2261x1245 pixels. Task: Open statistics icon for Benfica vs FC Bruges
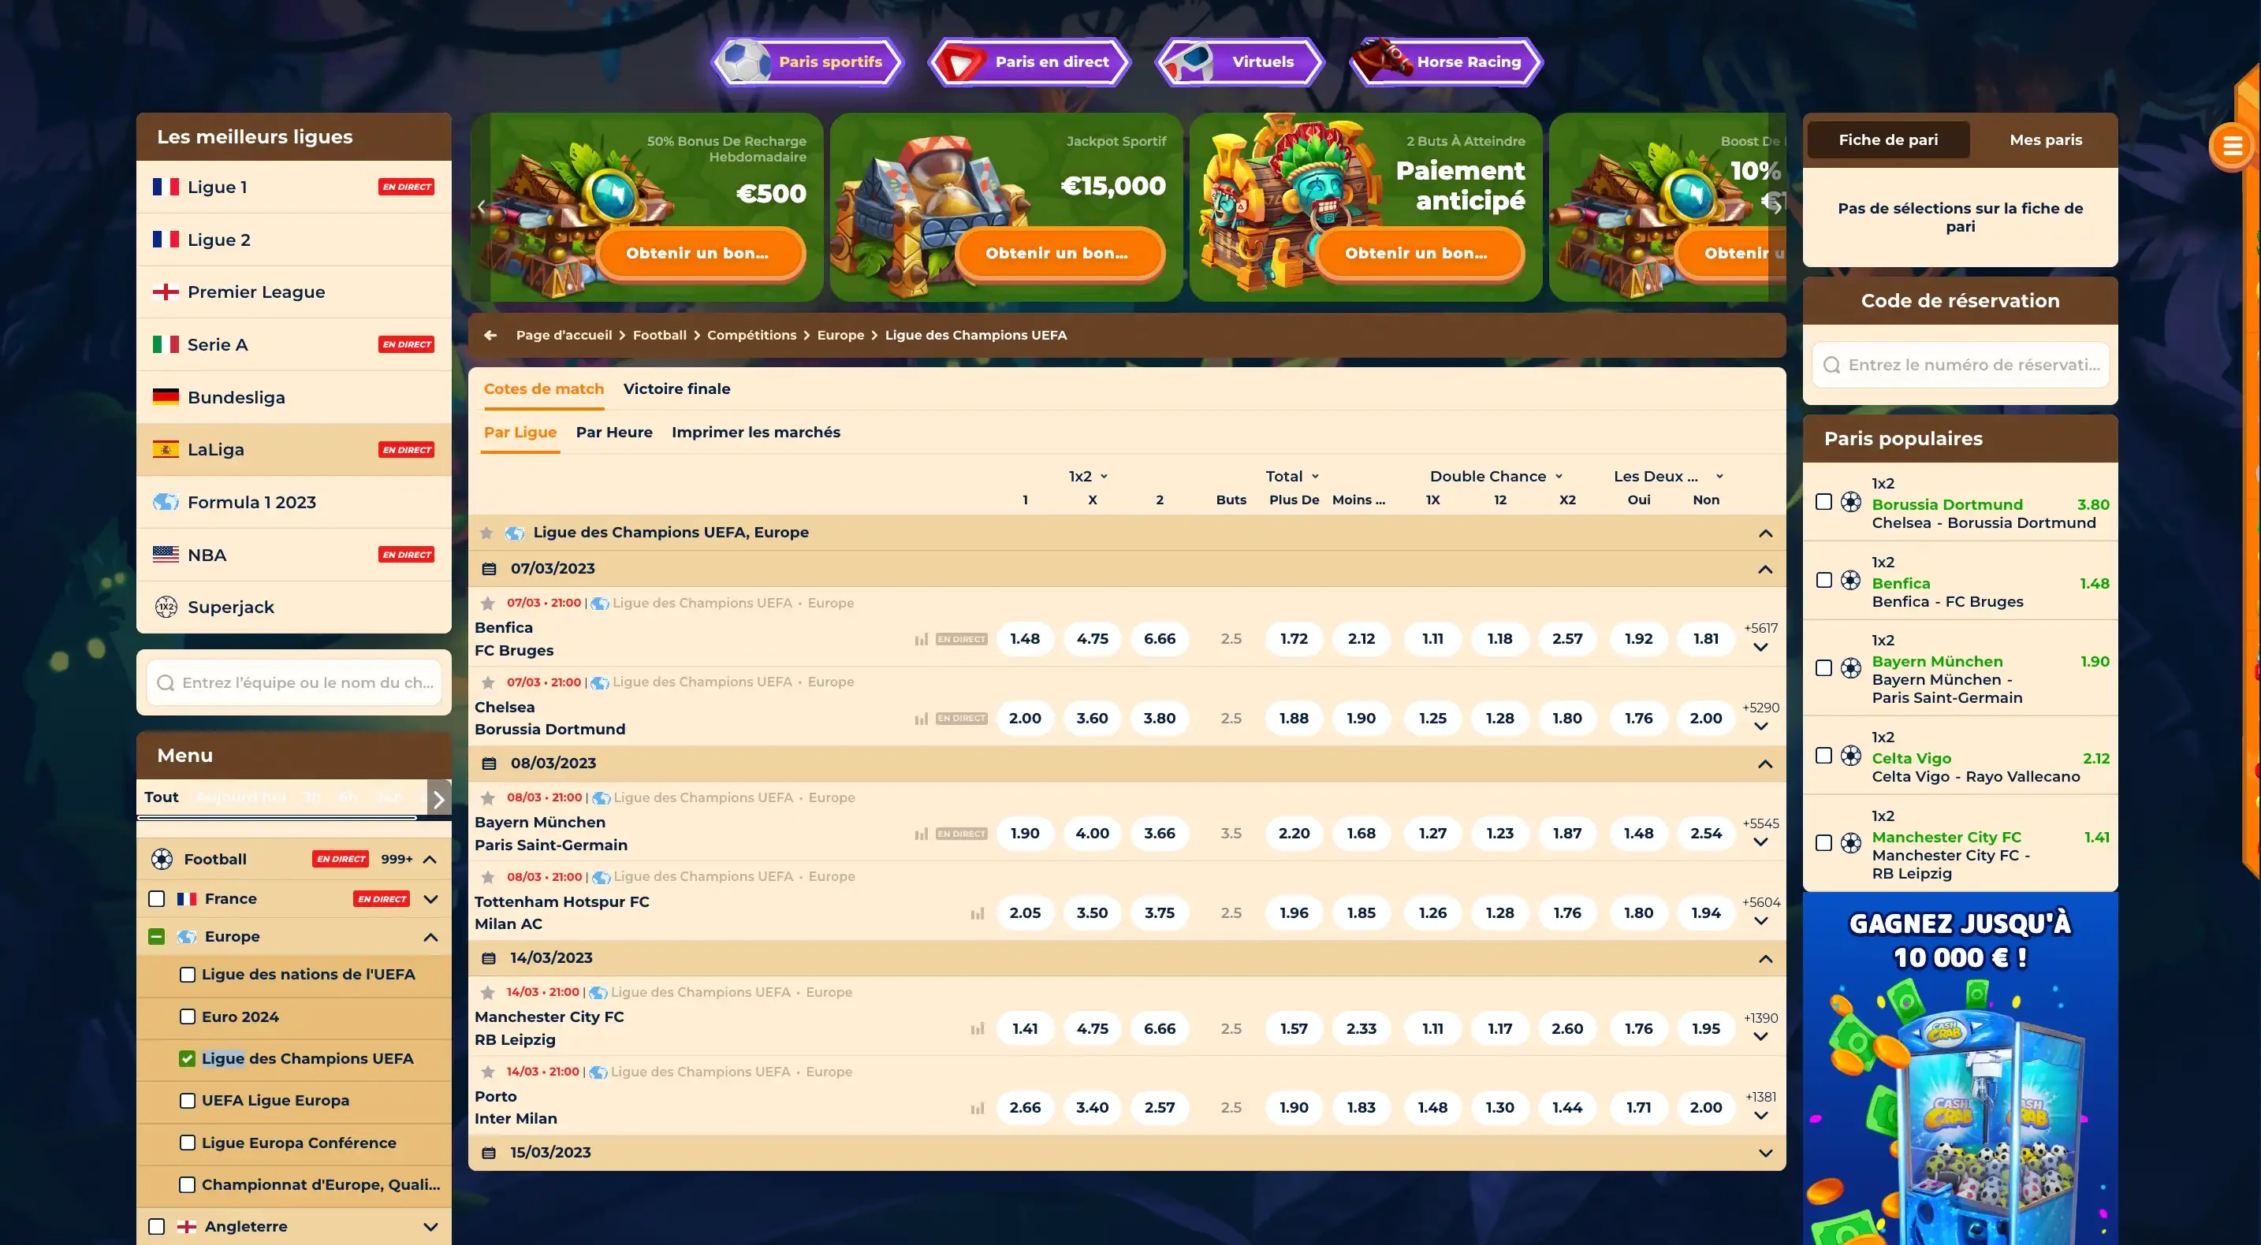[921, 639]
